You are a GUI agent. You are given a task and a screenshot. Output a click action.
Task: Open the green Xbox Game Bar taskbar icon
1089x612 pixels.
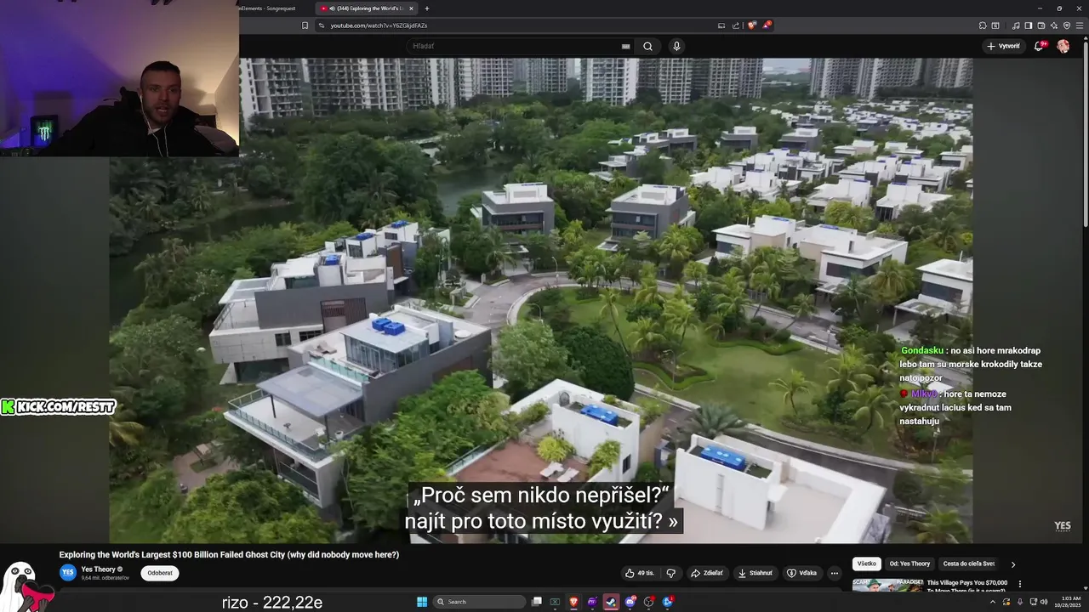[555, 602]
